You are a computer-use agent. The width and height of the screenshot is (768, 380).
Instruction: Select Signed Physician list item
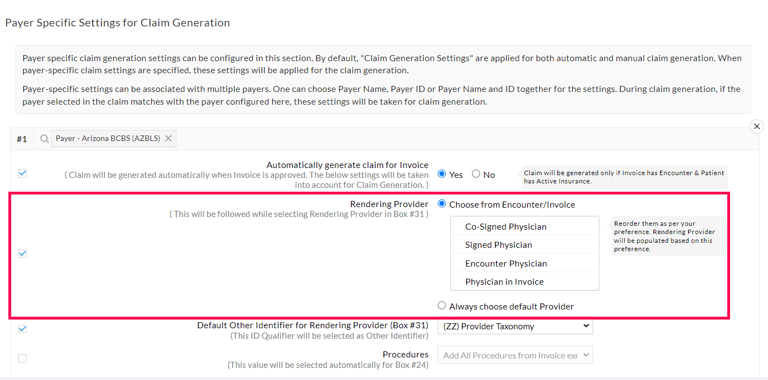pyautogui.click(x=498, y=245)
